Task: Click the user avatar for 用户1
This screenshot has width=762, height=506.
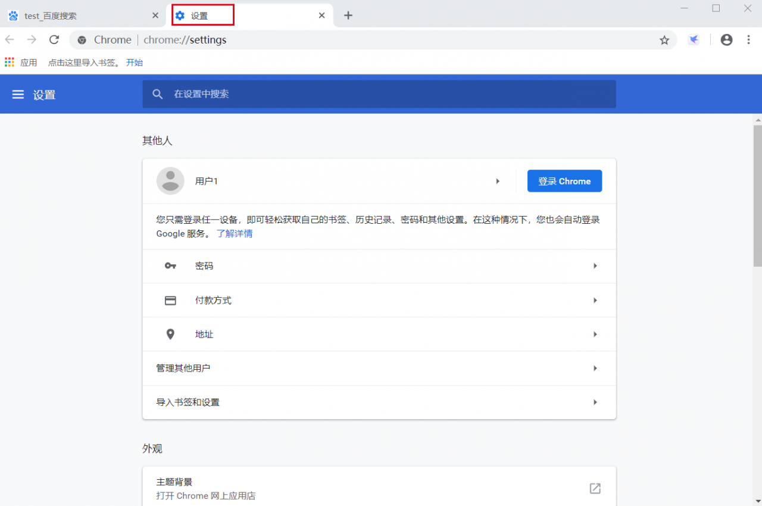Action: pos(170,181)
